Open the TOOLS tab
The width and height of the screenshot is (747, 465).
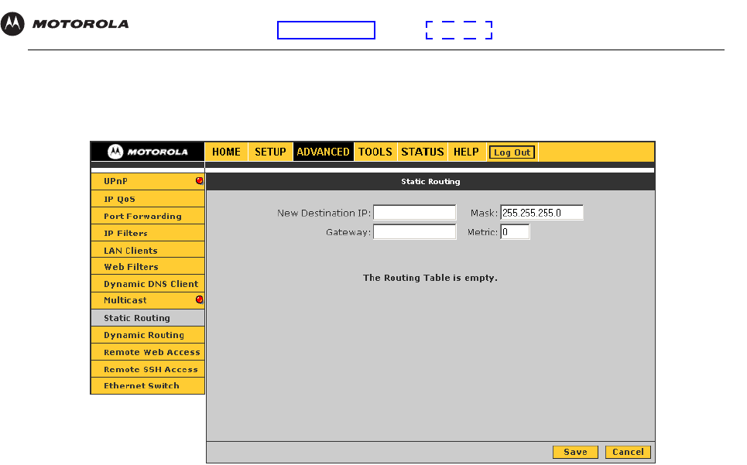tap(375, 152)
